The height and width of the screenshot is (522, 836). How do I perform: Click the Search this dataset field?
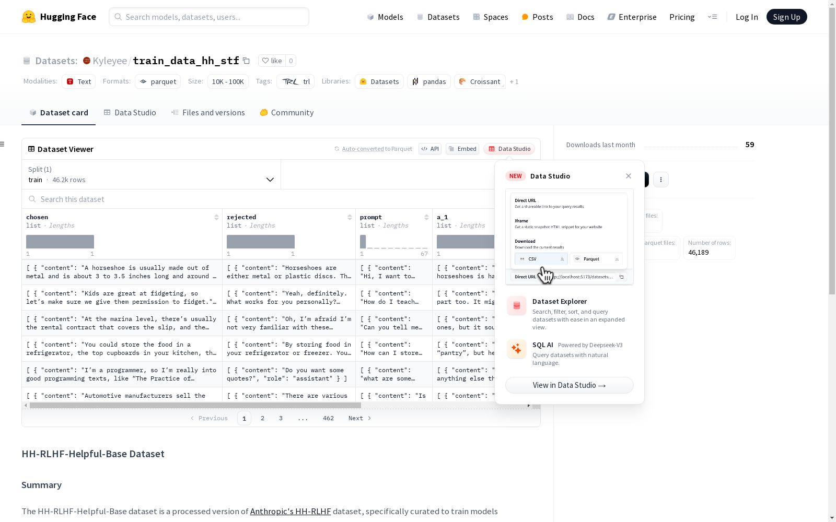[259, 199]
